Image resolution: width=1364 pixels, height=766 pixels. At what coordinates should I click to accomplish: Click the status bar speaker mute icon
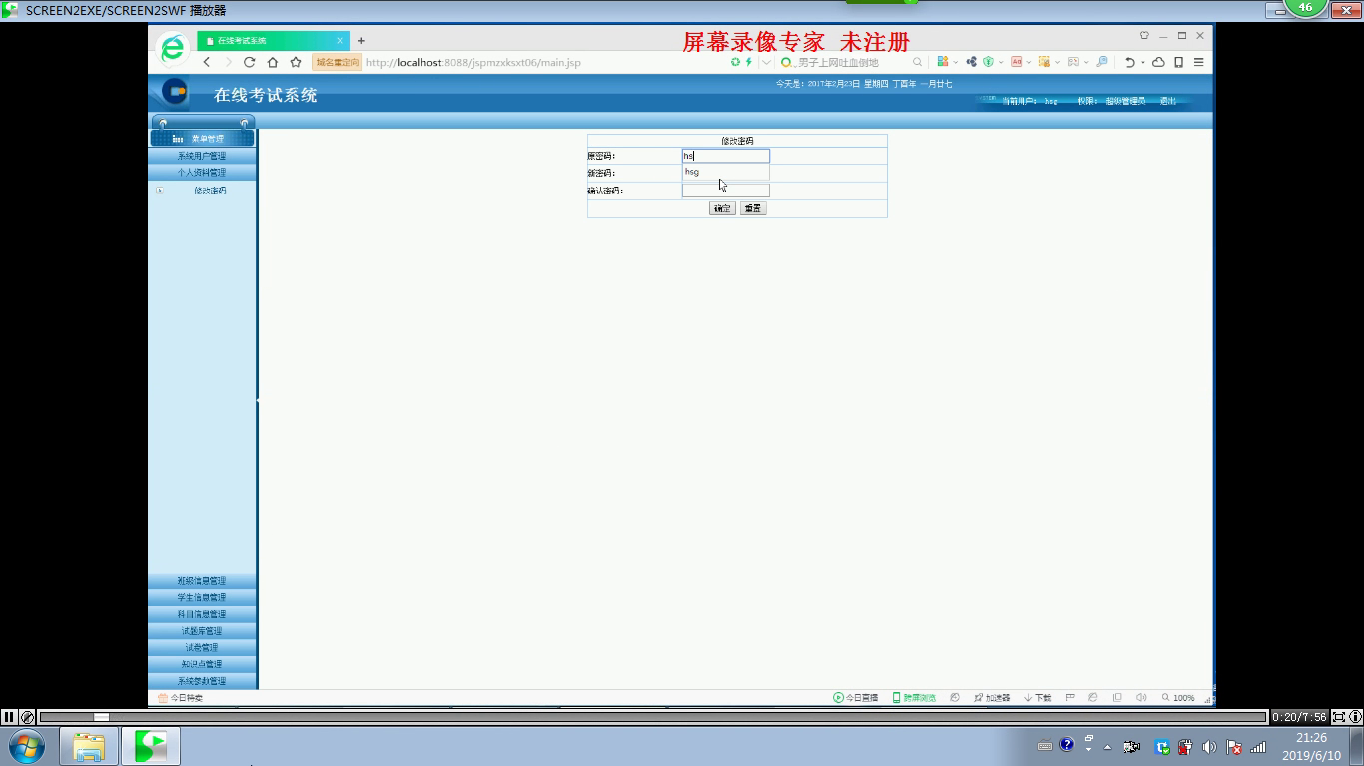point(1141,698)
